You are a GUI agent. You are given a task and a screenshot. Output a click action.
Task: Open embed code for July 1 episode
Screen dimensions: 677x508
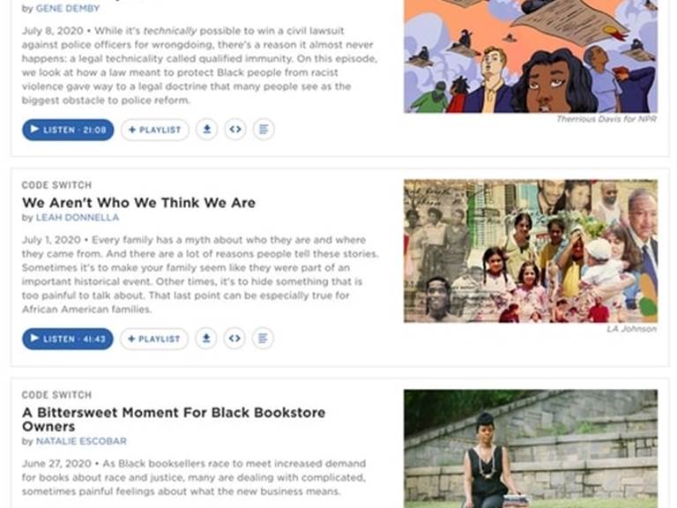(x=234, y=339)
